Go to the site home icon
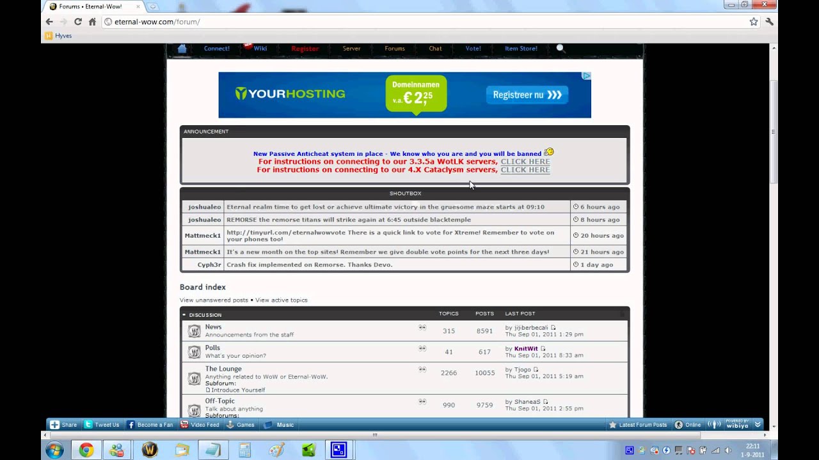The image size is (819, 460). point(182,49)
